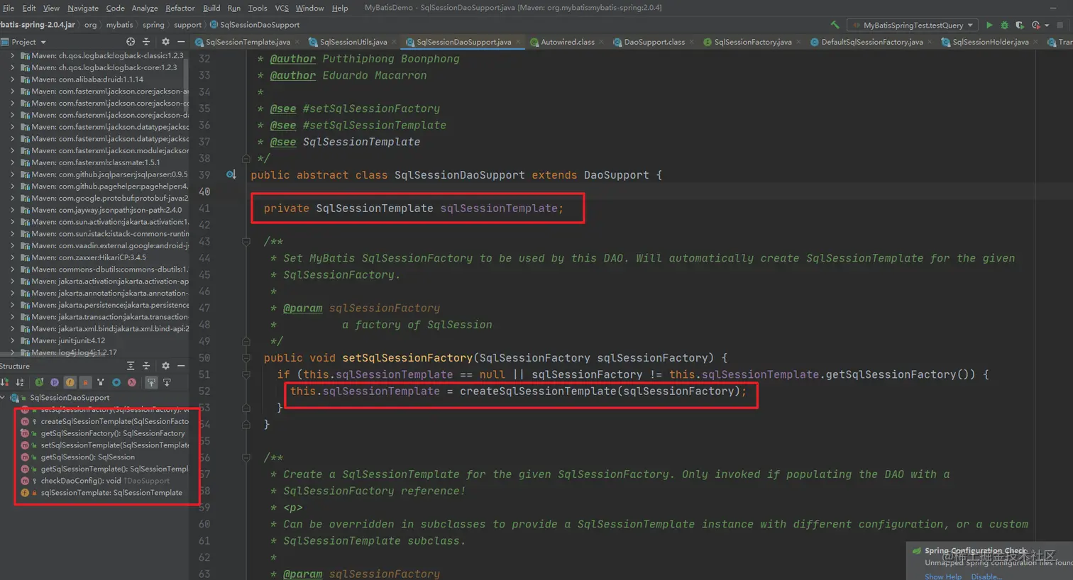Run with Coverage using the shield icon
1073x580 pixels.
pyautogui.click(x=1020, y=25)
